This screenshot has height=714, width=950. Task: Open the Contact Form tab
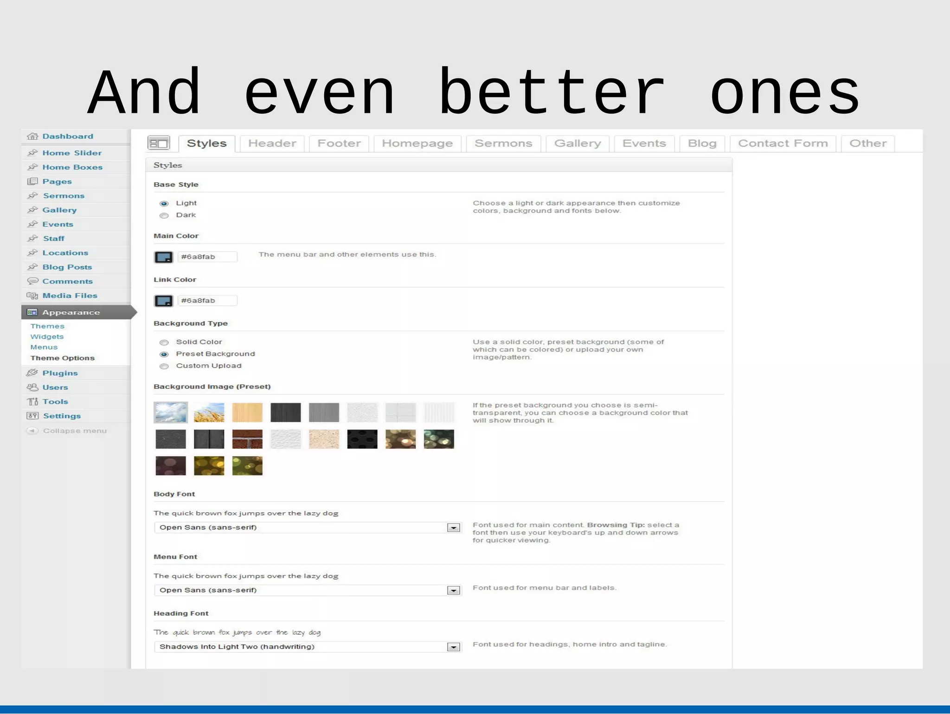(x=783, y=144)
